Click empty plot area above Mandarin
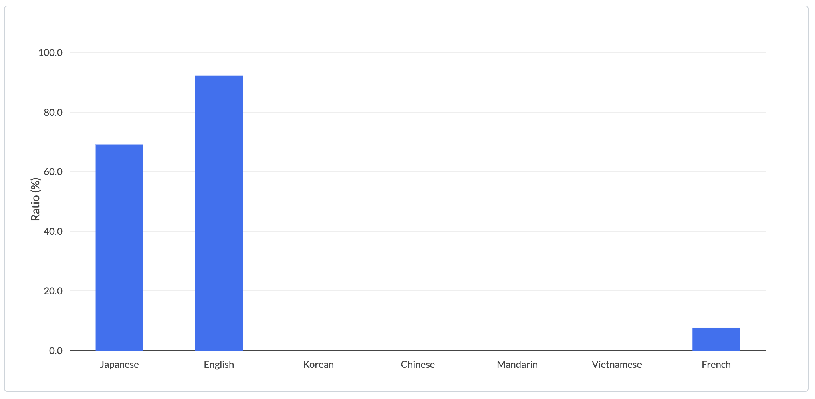The width and height of the screenshot is (815, 399). (517, 200)
